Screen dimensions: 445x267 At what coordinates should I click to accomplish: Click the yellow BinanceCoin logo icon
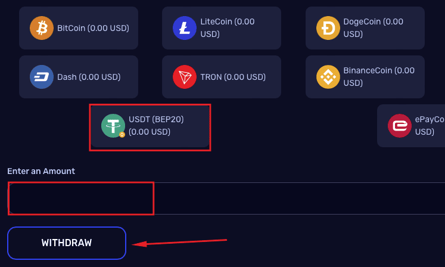click(328, 77)
